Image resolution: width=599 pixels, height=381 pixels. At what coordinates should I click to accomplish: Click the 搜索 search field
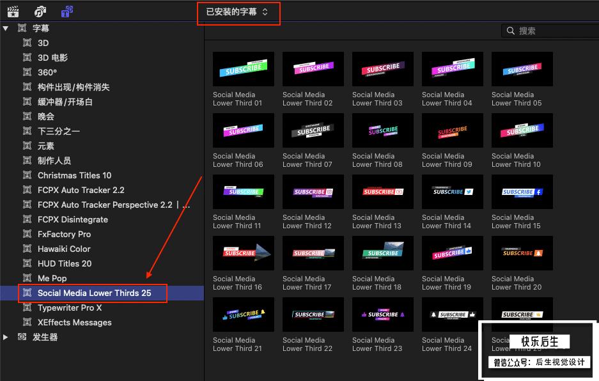tap(550, 31)
